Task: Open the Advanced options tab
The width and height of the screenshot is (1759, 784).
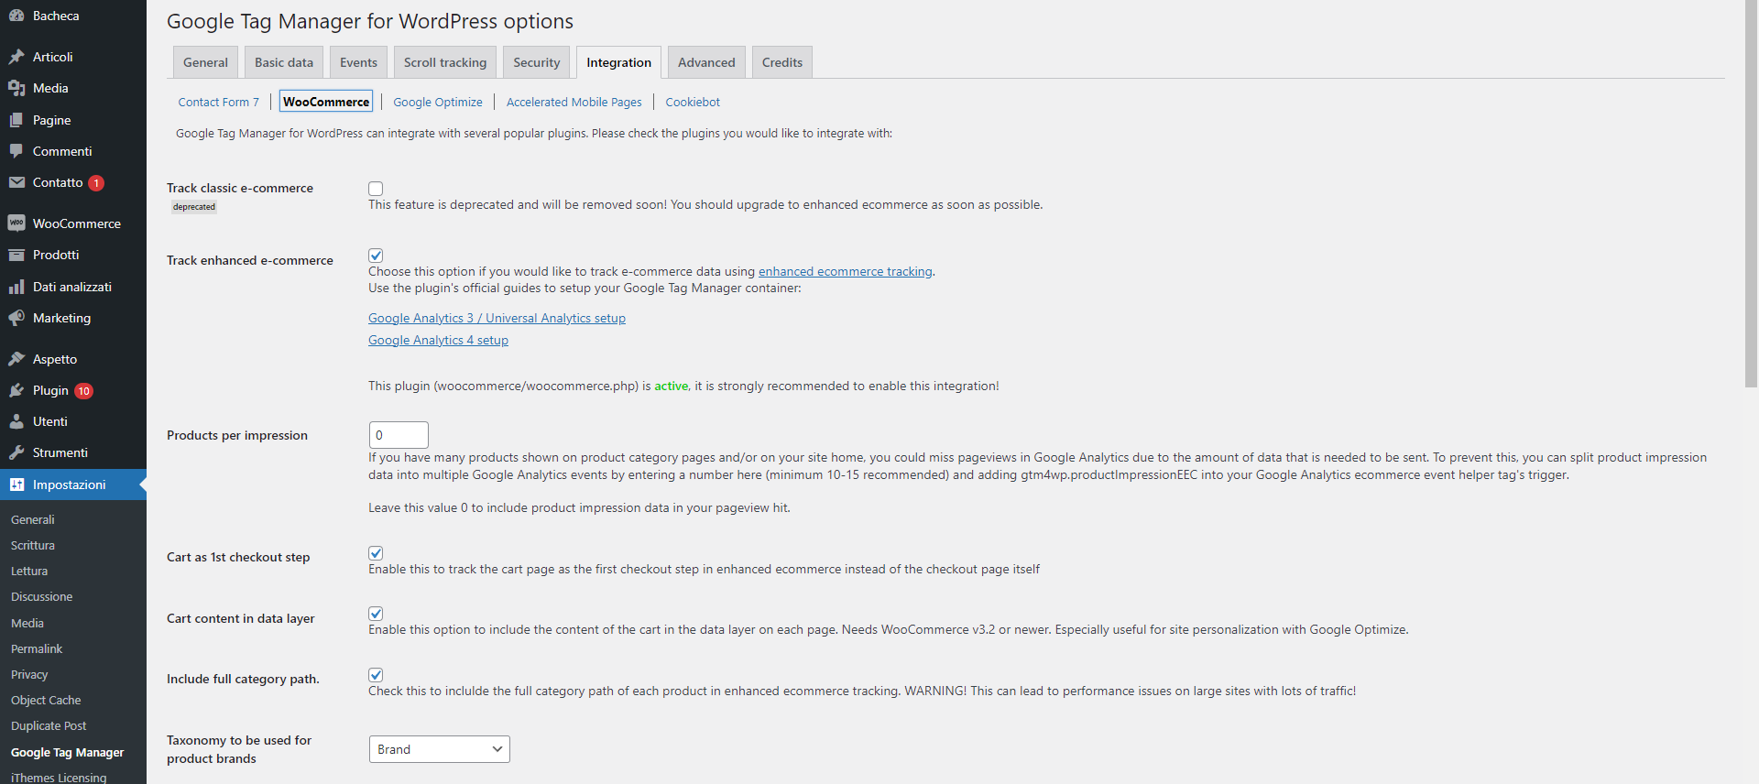Action: 706,62
